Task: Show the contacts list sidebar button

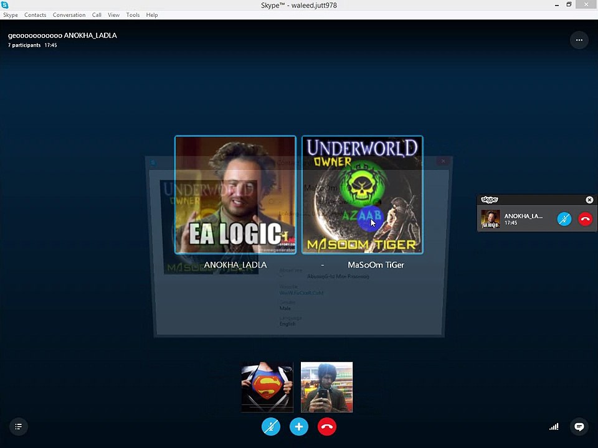Action: (x=18, y=427)
